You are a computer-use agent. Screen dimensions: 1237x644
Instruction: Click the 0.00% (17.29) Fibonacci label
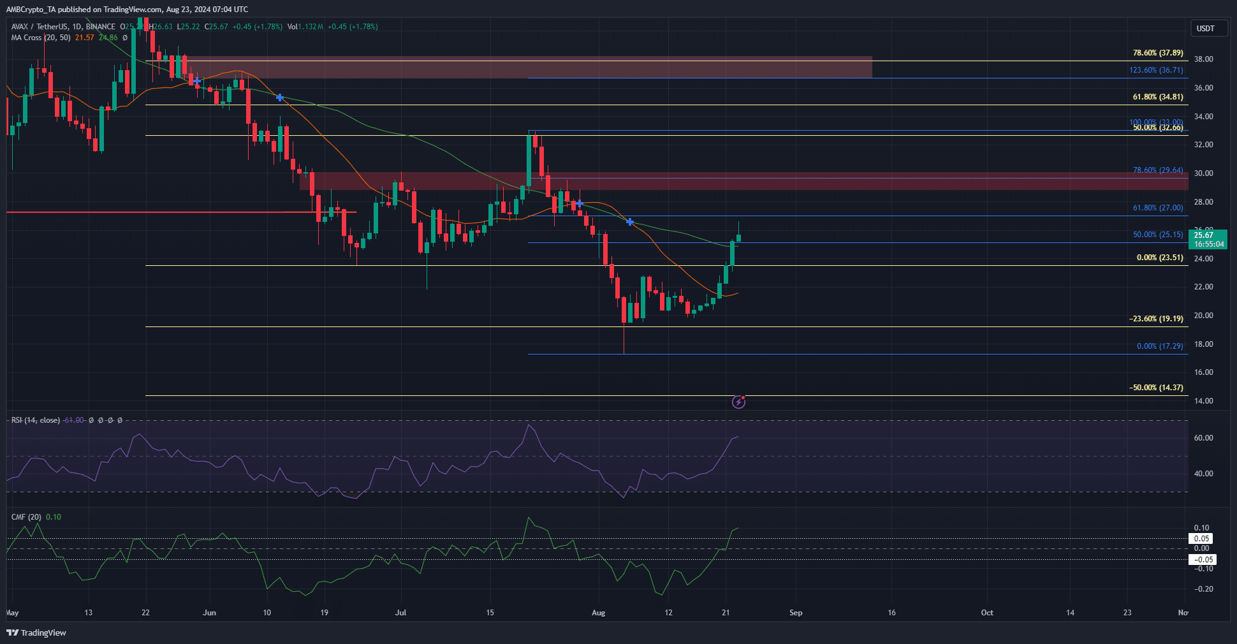click(1160, 346)
